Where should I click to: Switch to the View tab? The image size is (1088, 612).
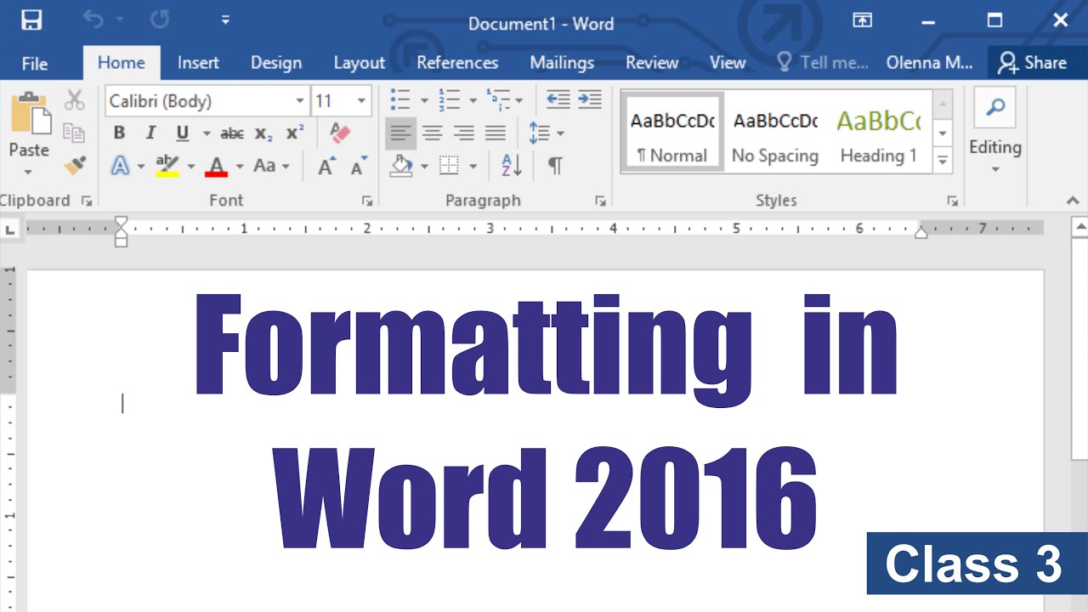coord(728,63)
